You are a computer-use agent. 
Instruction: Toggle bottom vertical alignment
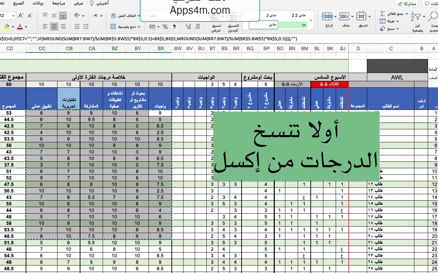coord(63,16)
